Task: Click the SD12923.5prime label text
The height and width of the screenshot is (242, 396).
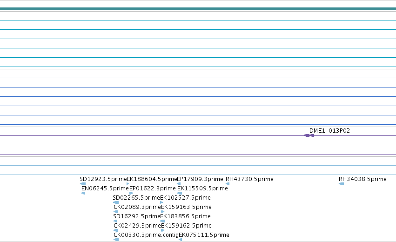Action: (103, 179)
